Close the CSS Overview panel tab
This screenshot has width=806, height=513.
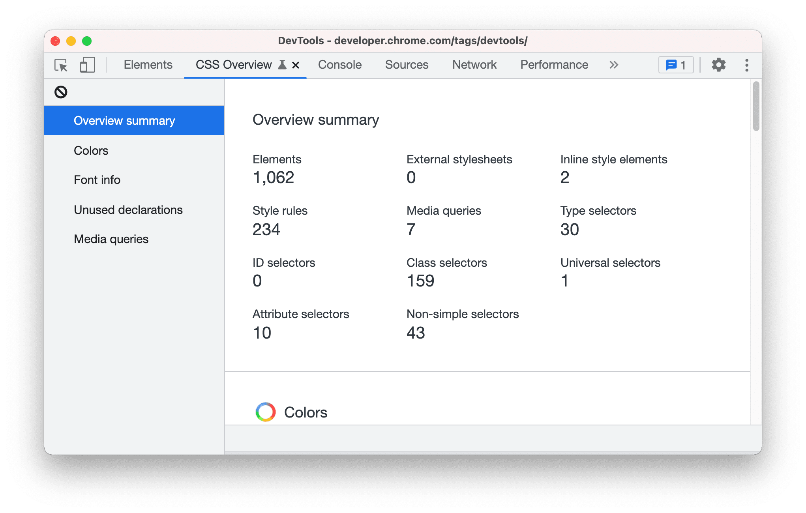[x=296, y=65]
